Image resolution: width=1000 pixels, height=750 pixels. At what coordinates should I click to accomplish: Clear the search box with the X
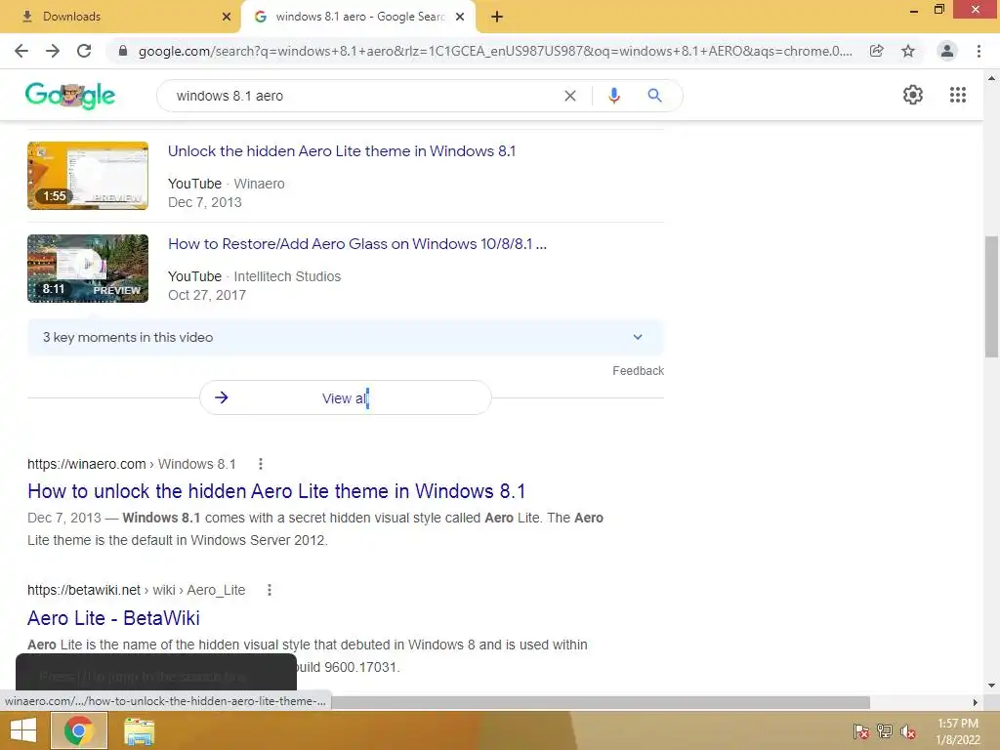570,96
